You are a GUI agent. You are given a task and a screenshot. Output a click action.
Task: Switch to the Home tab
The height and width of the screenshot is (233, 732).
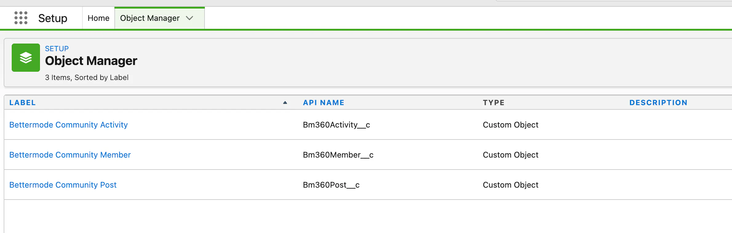[x=98, y=18]
